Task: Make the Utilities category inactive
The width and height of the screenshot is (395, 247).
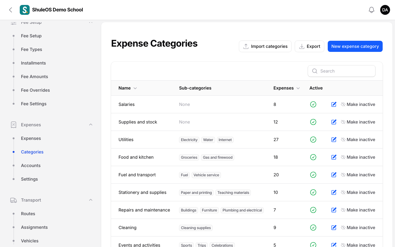Action: [358, 140]
